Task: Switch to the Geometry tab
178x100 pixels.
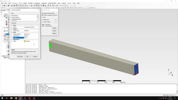Action: pyautogui.click(x=3, y=10)
